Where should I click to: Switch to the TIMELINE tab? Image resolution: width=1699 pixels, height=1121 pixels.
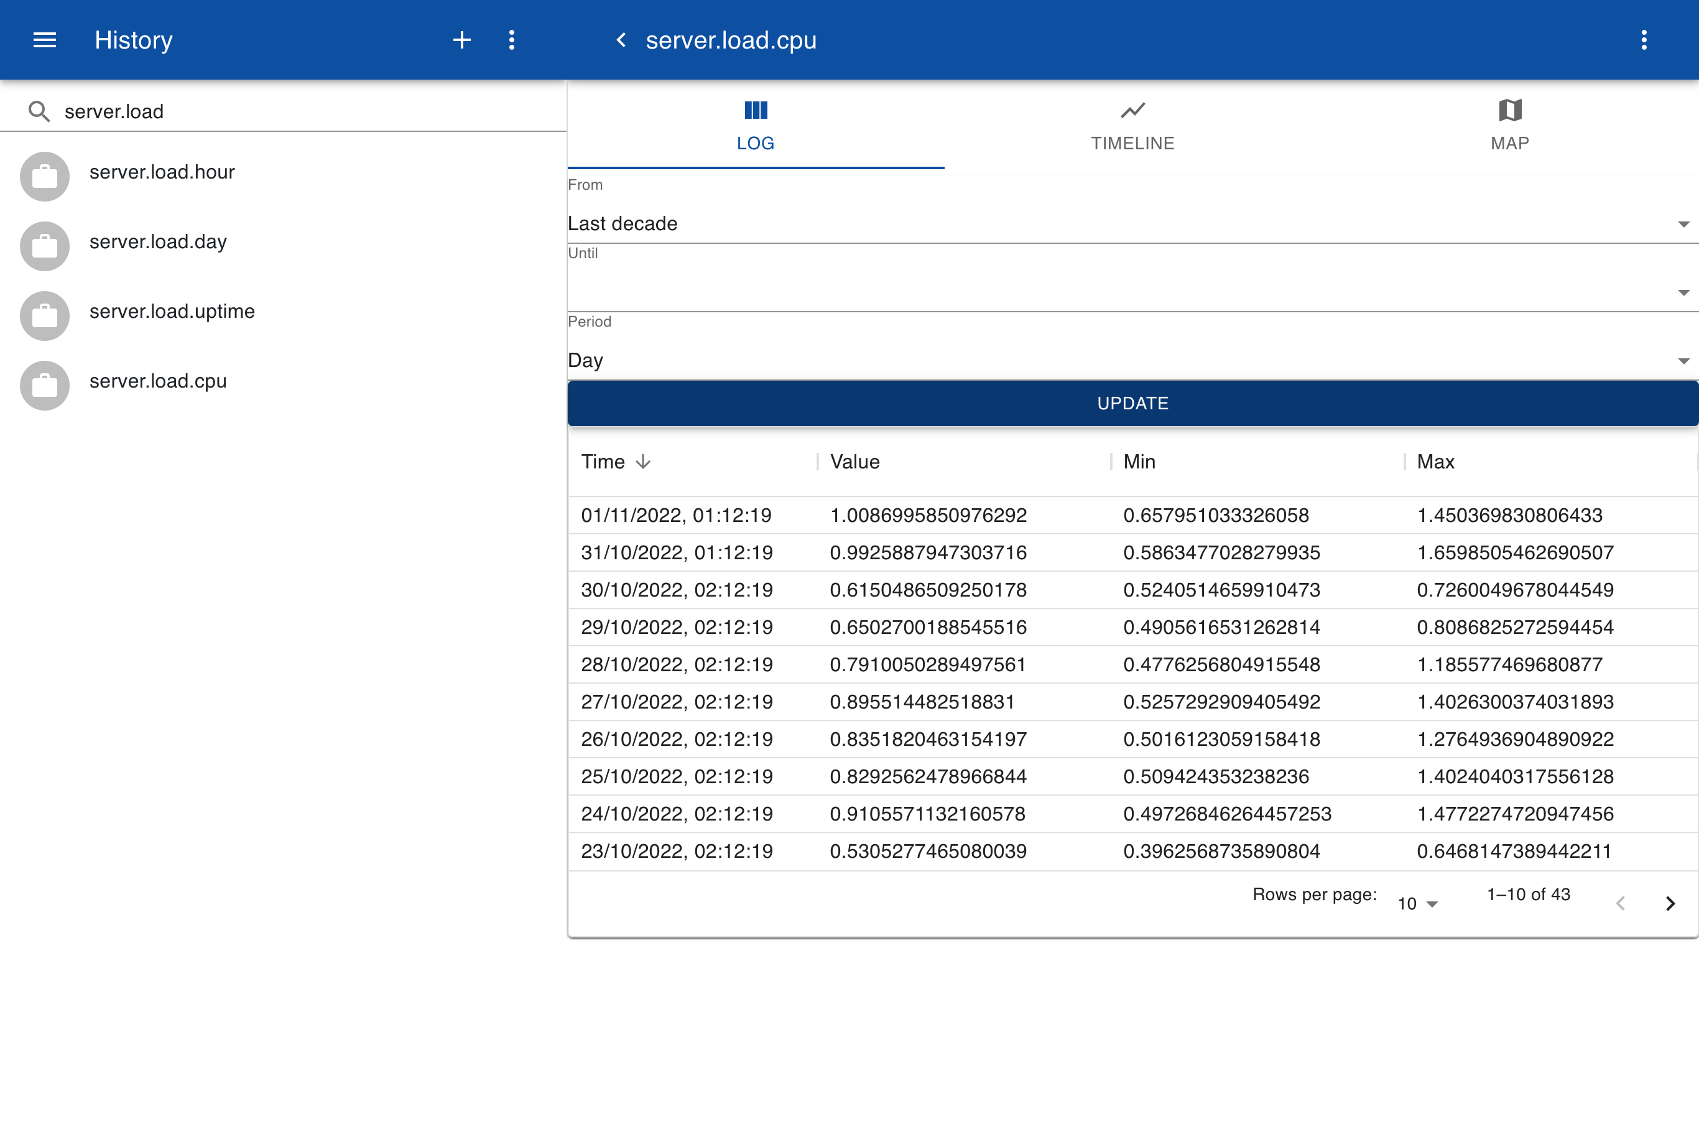click(1133, 126)
